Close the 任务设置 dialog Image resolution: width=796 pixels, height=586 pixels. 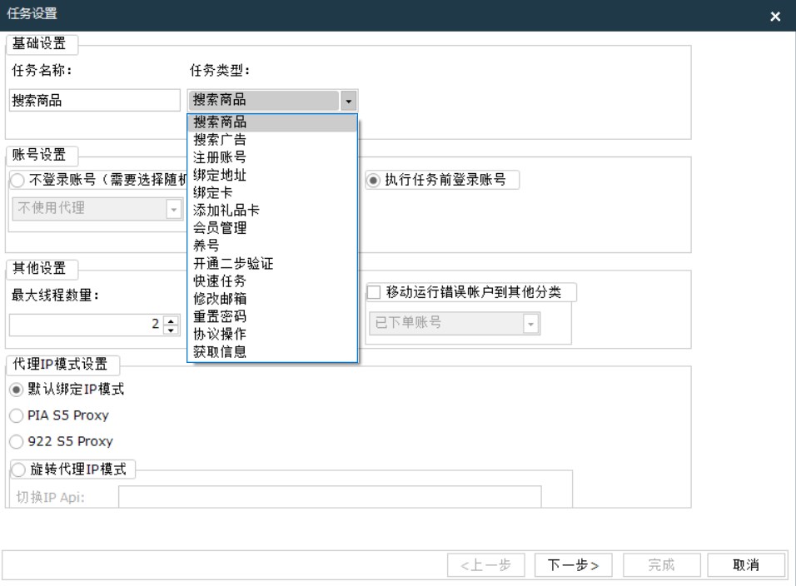click(x=774, y=17)
